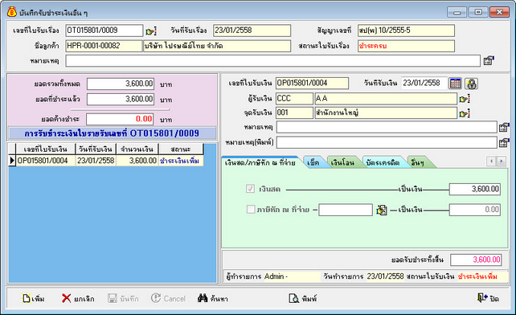Open top remark notepad icon
The image size is (516, 315).
tap(489, 60)
